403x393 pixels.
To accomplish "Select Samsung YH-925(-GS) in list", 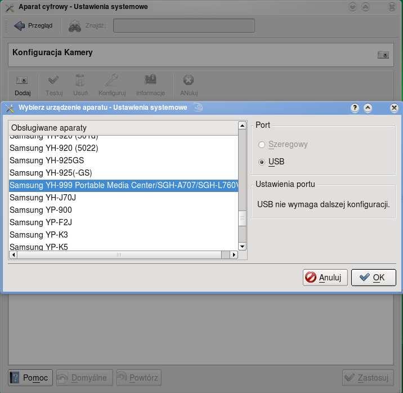I will [x=123, y=173].
